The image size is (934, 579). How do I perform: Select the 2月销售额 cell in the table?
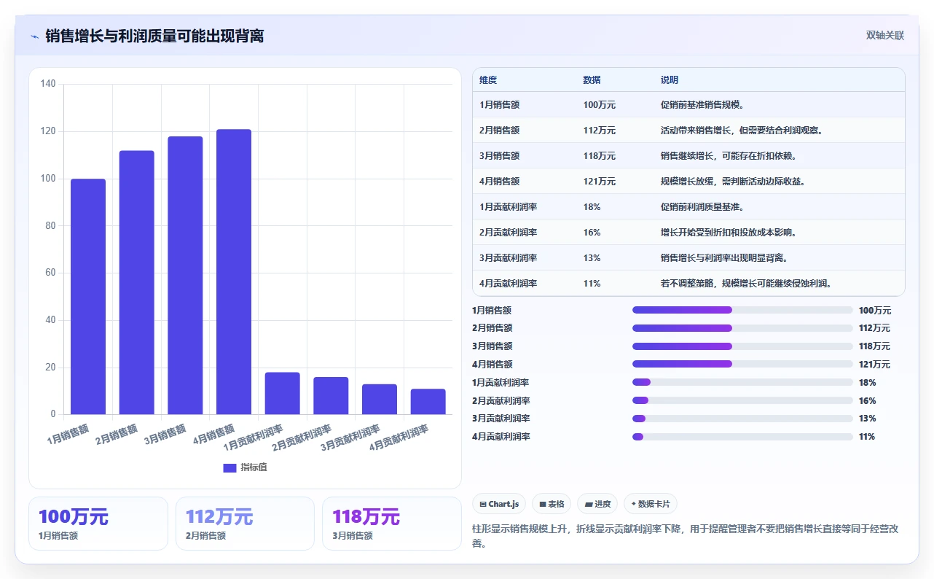pyautogui.click(x=500, y=131)
